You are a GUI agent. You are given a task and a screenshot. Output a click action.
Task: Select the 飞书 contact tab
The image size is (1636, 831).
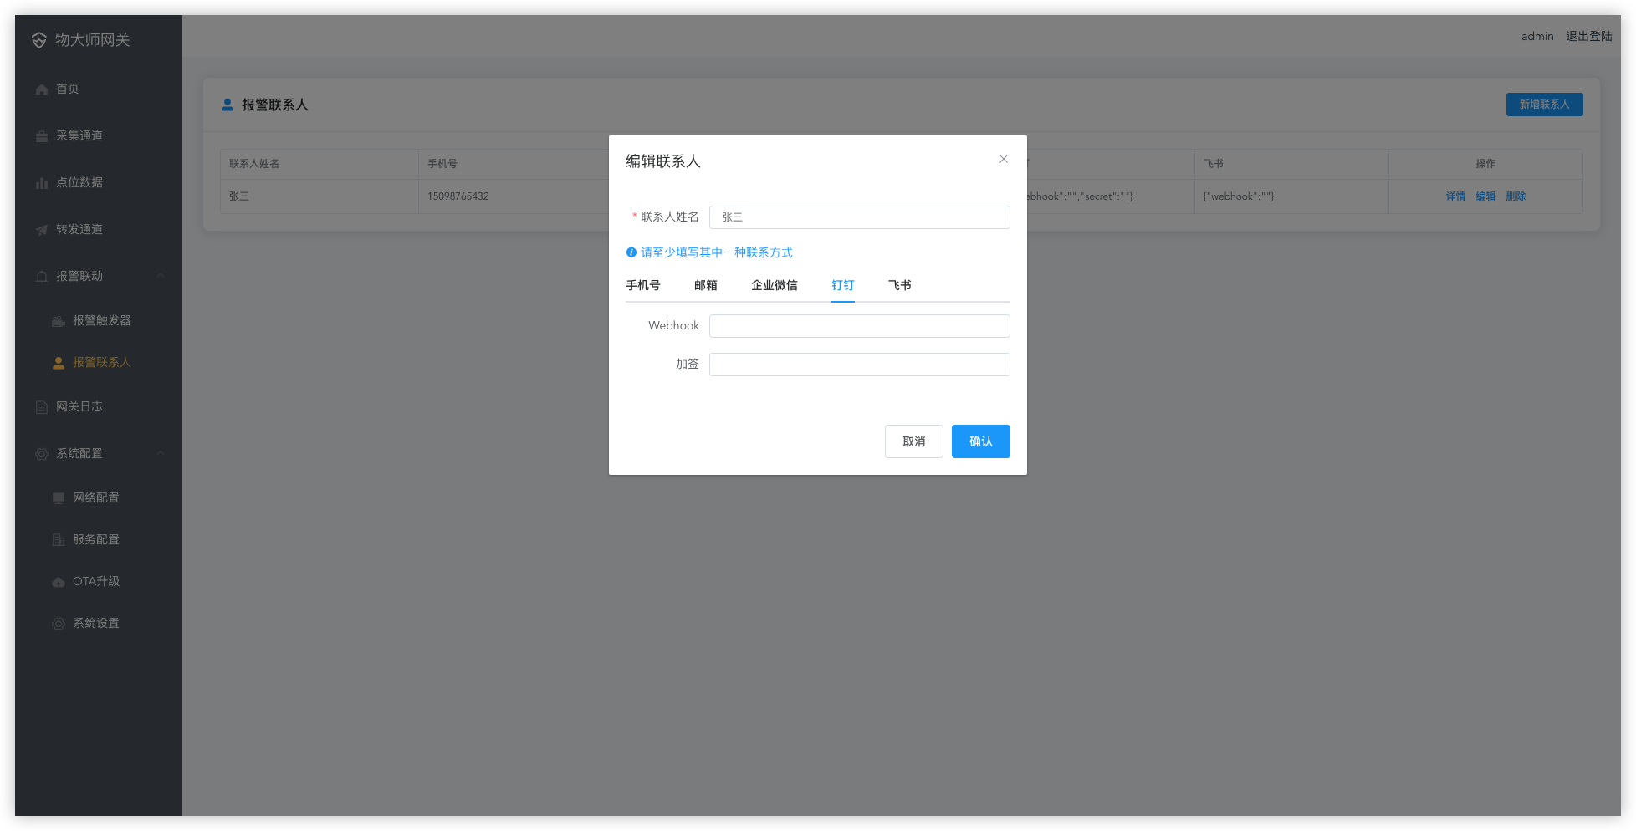click(899, 285)
